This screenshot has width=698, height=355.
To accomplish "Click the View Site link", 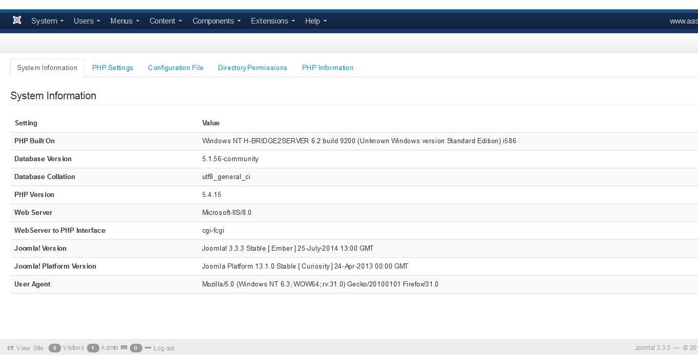I will (x=30, y=348).
